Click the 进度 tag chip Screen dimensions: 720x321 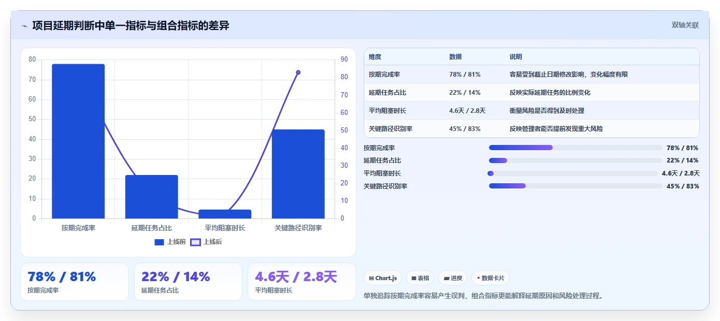pos(453,278)
